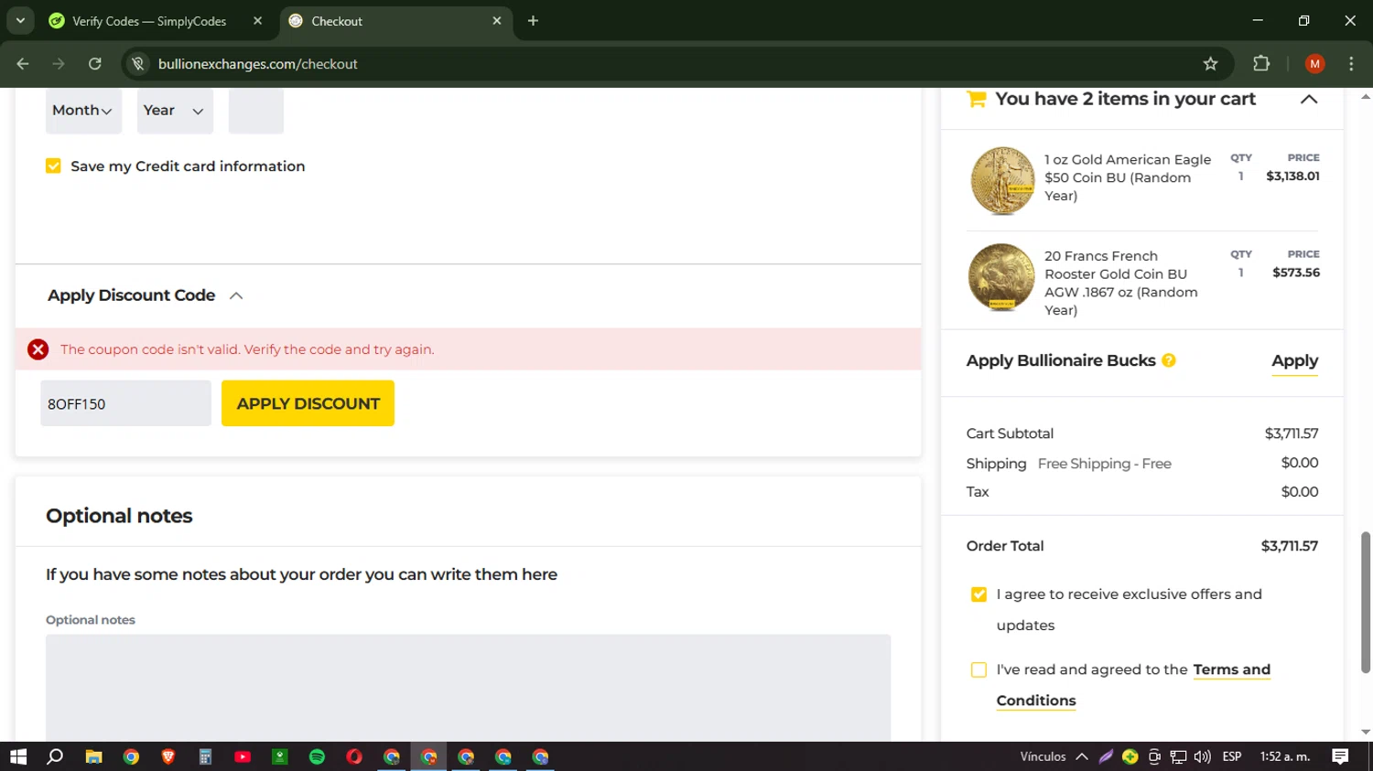Click the APPLY DISCOUNT button
1373x771 pixels.
point(308,403)
